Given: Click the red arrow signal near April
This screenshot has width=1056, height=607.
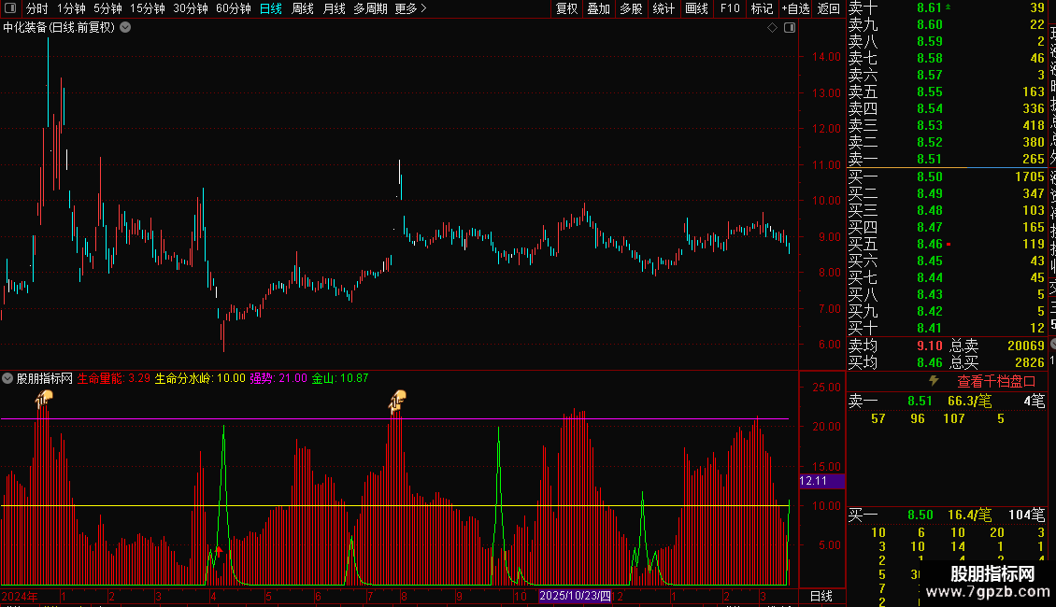Looking at the screenshot, I should (218, 550).
